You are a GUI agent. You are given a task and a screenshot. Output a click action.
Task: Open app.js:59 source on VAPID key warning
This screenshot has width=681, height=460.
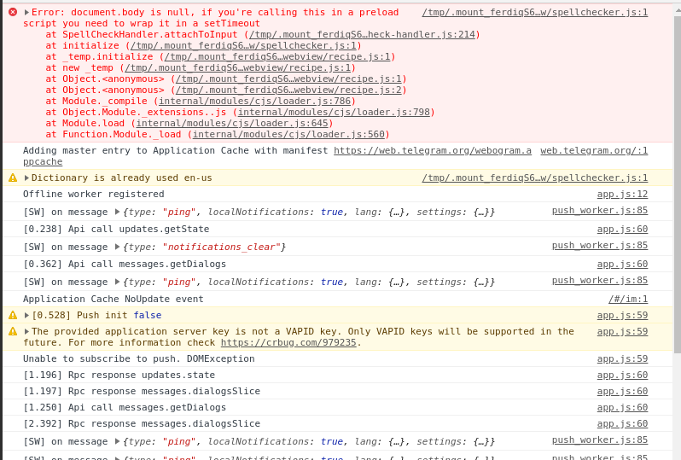click(622, 331)
